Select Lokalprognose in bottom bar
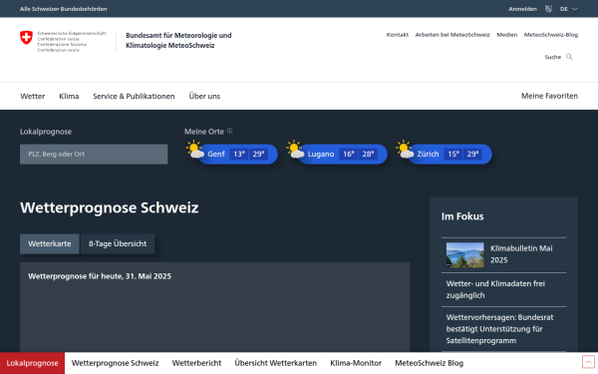The image size is (598, 374). (x=33, y=363)
